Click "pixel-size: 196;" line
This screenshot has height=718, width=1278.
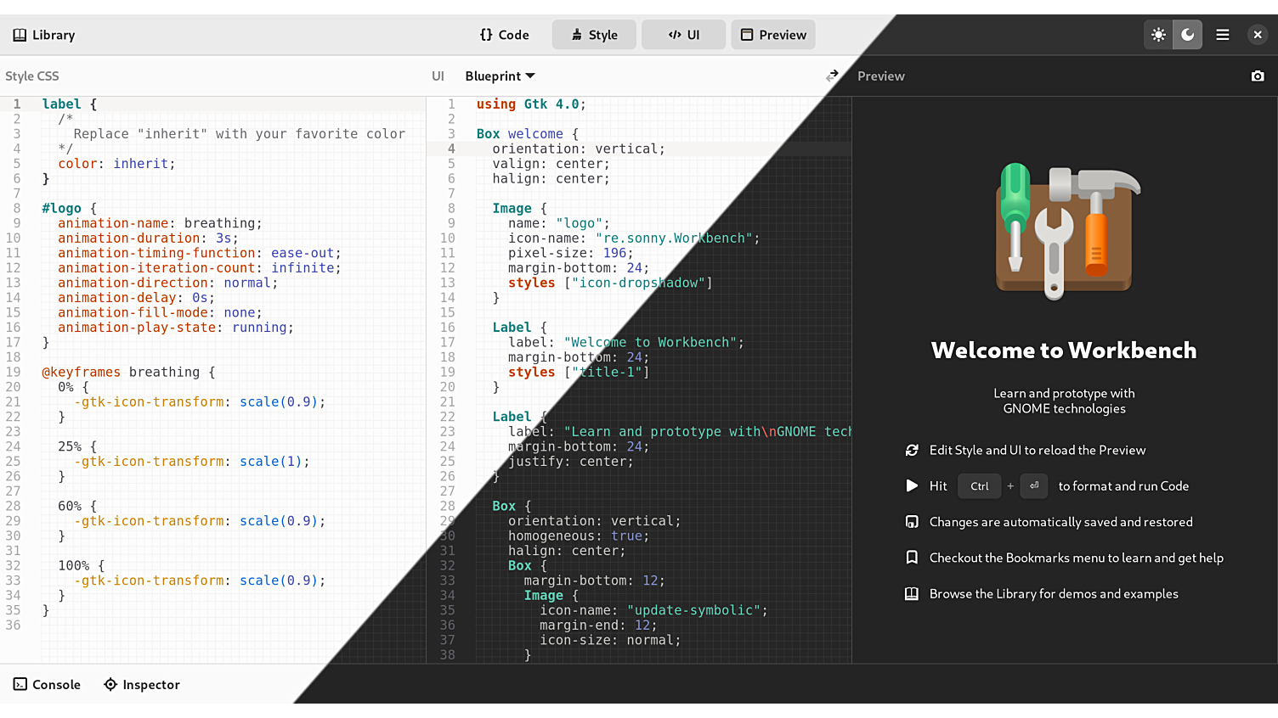coord(571,253)
